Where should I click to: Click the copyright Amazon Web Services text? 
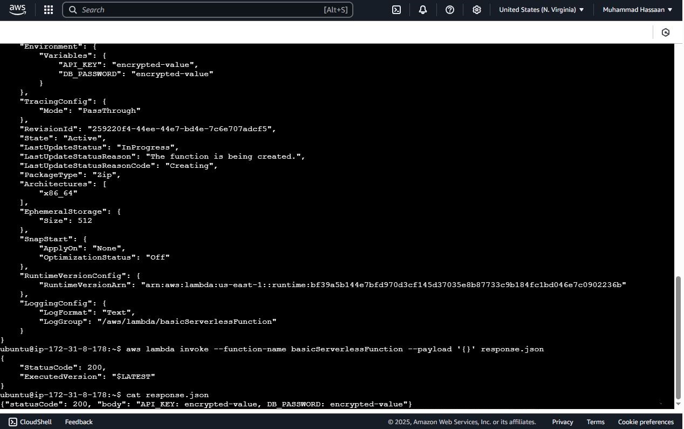(x=462, y=422)
